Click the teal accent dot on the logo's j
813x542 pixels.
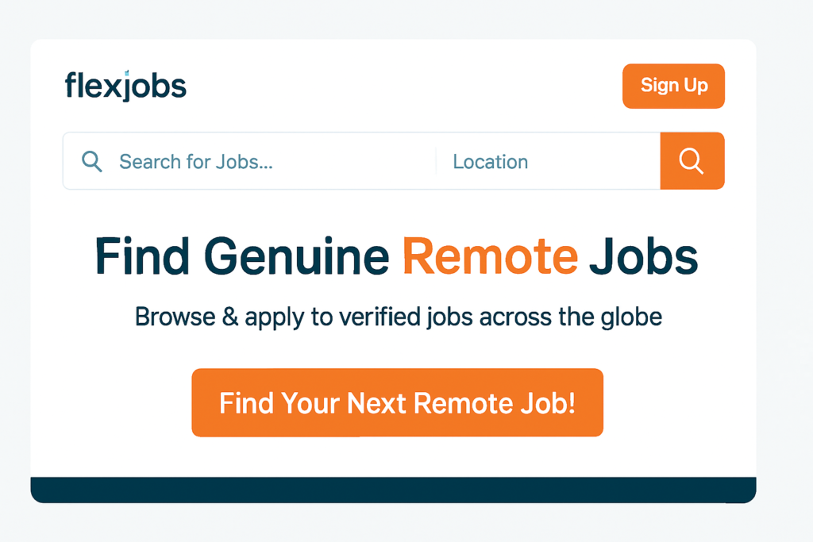pyautogui.click(x=126, y=72)
